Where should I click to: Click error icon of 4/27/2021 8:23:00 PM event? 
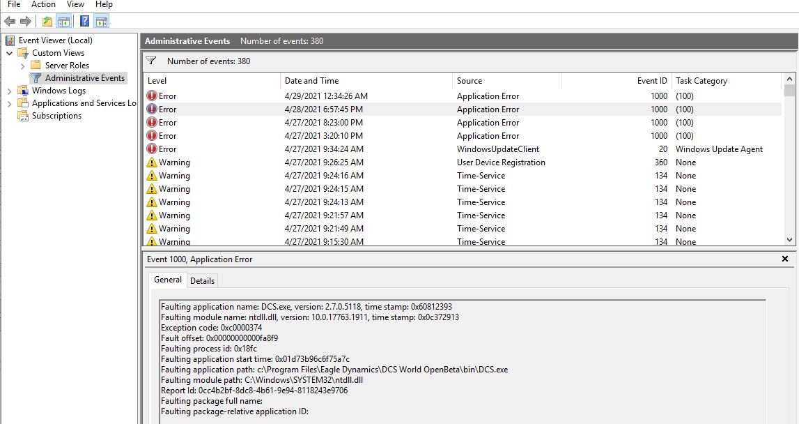click(152, 123)
